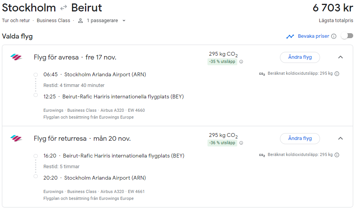Click the Tur och retur trip type
The width and height of the screenshot is (357, 209).
[x=16, y=21]
